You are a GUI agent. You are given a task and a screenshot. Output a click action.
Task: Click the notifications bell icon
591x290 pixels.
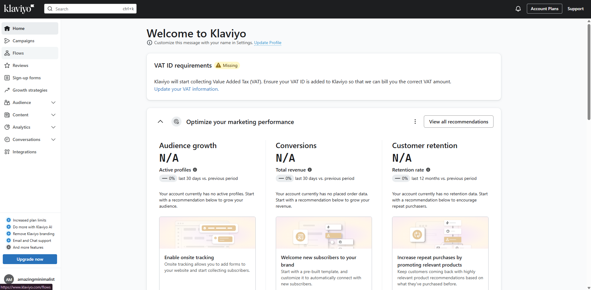tap(518, 9)
